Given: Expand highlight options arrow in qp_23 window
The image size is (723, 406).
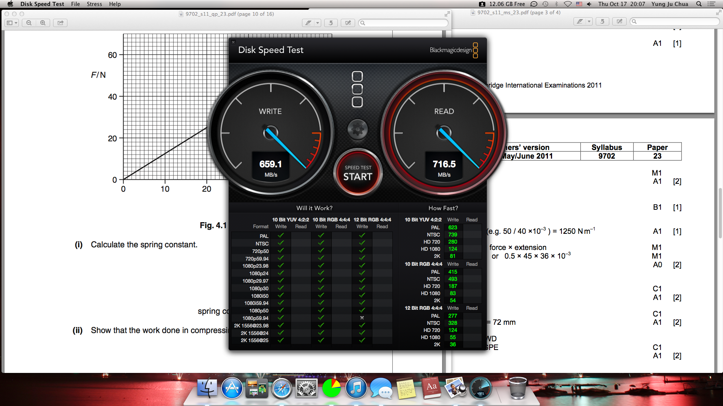Looking at the screenshot, I should coord(317,23).
